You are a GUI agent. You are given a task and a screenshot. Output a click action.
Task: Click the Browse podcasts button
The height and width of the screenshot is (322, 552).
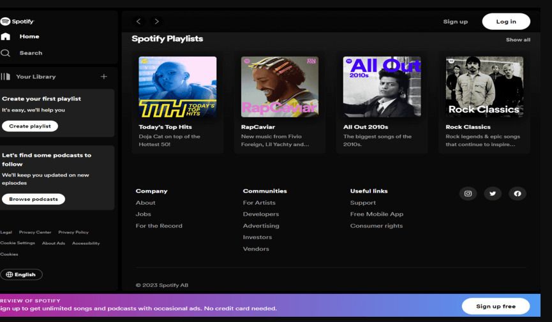click(33, 199)
